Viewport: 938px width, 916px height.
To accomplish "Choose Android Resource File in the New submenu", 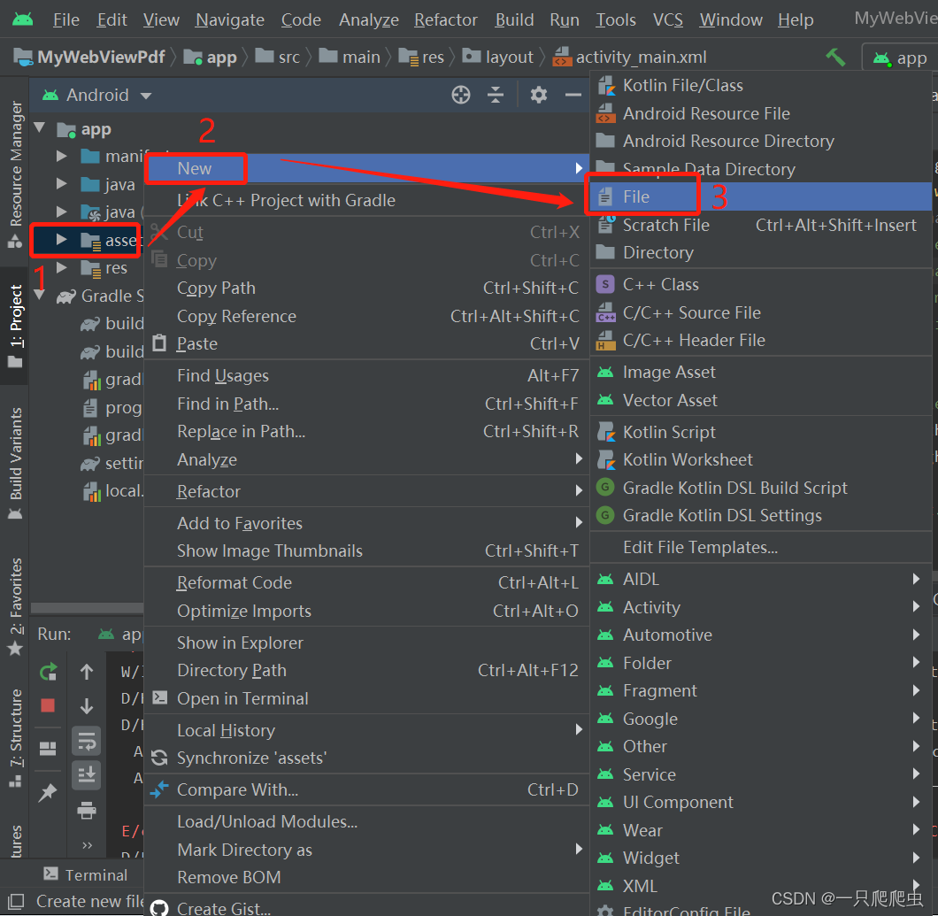I will pos(760,113).
